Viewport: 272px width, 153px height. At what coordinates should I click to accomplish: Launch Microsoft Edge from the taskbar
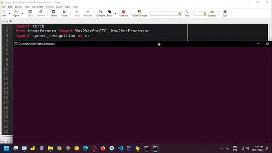tap(85, 148)
